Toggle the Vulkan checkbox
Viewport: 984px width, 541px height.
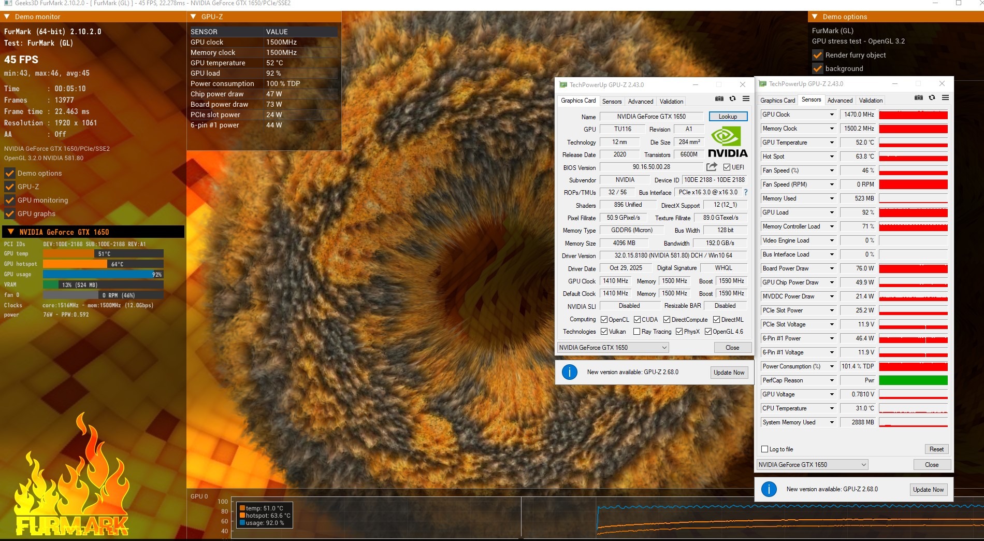click(x=604, y=332)
